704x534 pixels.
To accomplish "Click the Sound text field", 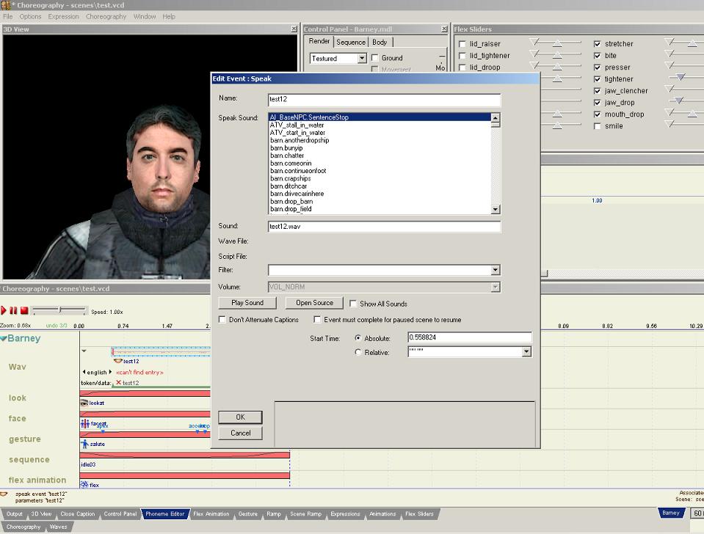I will [x=384, y=227].
